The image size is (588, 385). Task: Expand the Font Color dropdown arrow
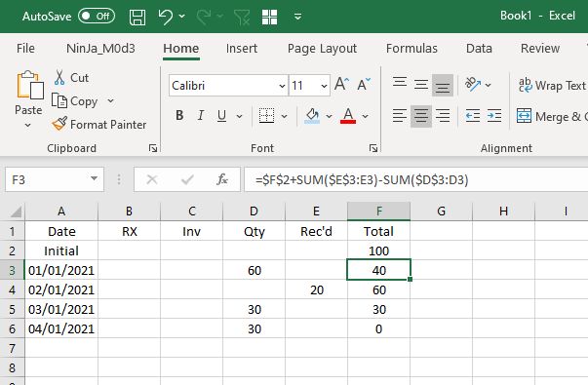(x=366, y=116)
